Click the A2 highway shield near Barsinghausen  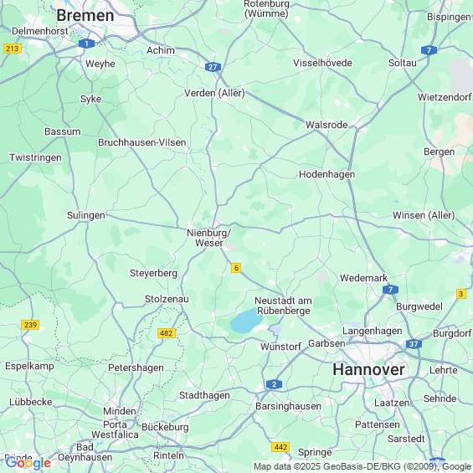coord(274,384)
